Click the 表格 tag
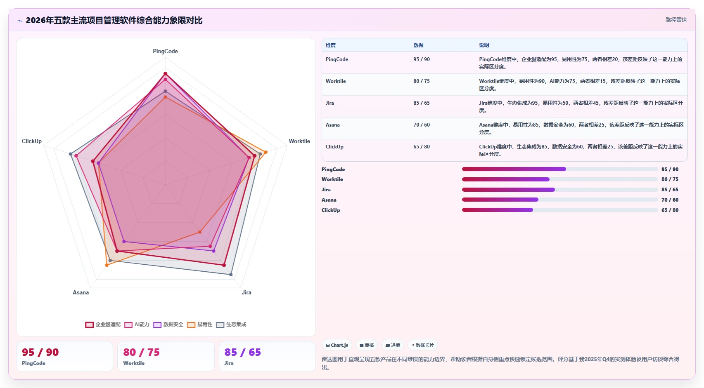Viewport: 704px width, 388px height. [367, 345]
